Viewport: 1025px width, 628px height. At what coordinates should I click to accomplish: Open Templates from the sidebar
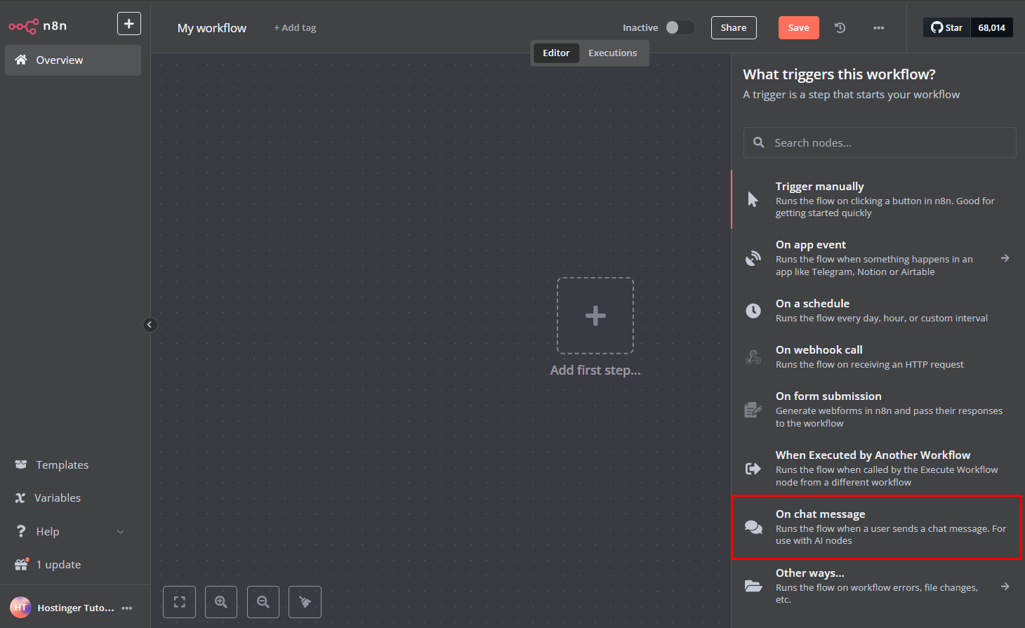[61, 465]
